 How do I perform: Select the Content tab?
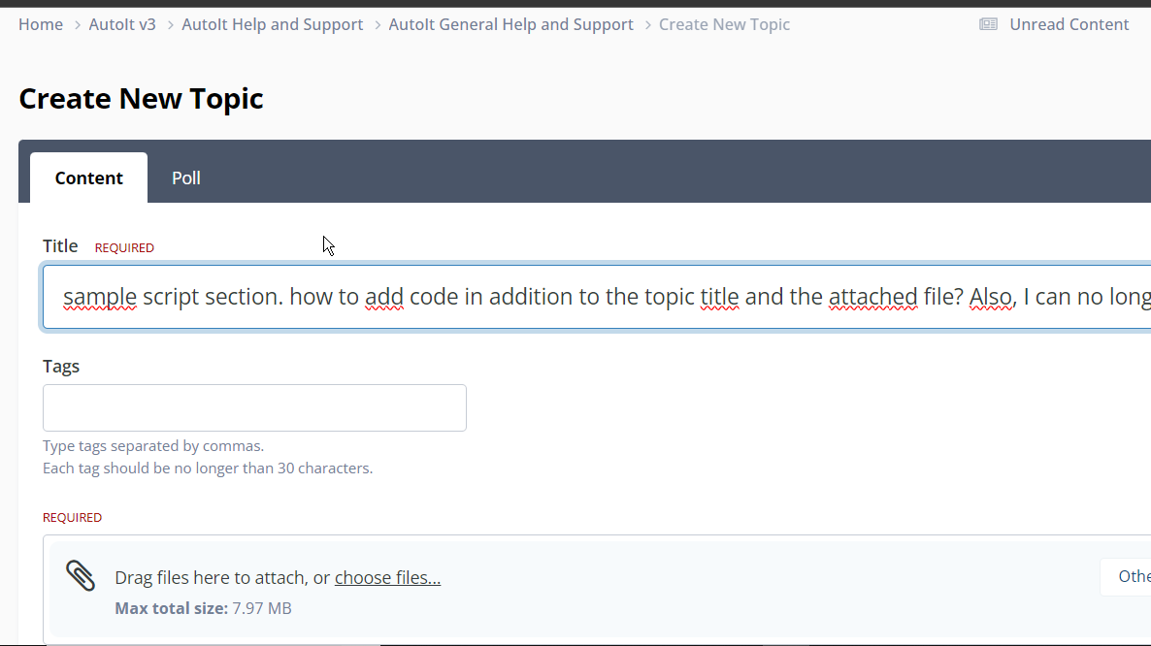(89, 178)
